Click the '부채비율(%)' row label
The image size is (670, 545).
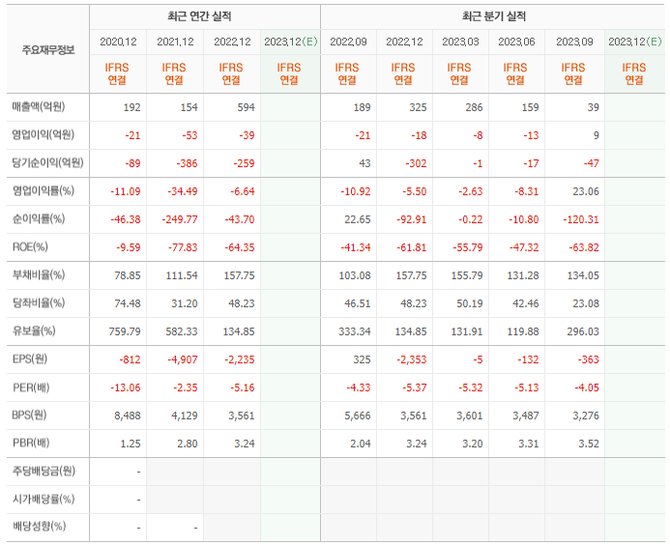[39, 275]
